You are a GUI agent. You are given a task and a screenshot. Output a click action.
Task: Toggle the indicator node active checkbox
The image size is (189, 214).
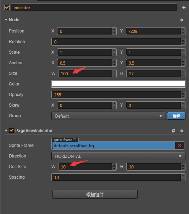click(7, 8)
